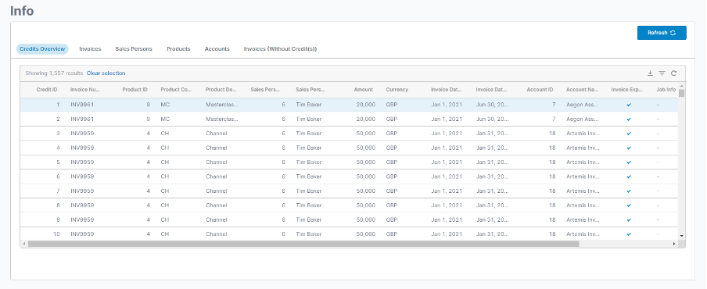Click Masterclas... in Credit ID 1 row
The height and width of the screenshot is (289, 707).
point(222,105)
